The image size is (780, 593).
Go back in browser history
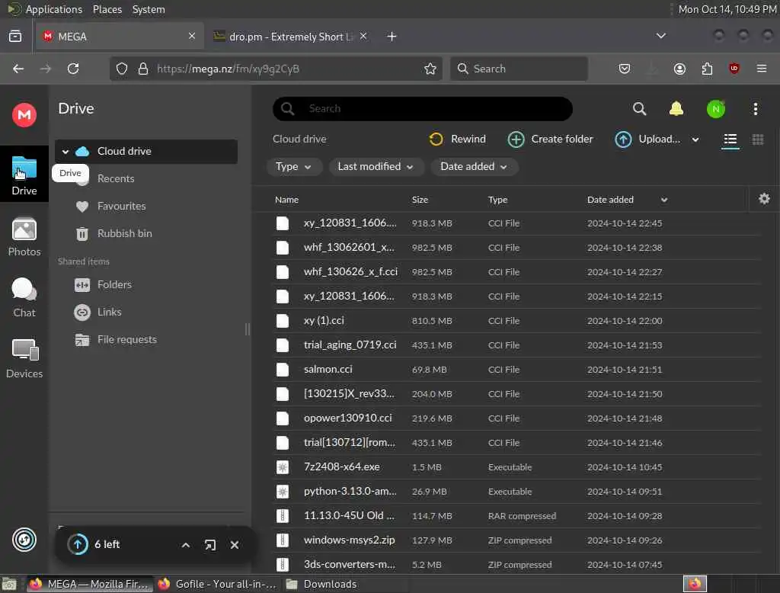[x=18, y=69]
